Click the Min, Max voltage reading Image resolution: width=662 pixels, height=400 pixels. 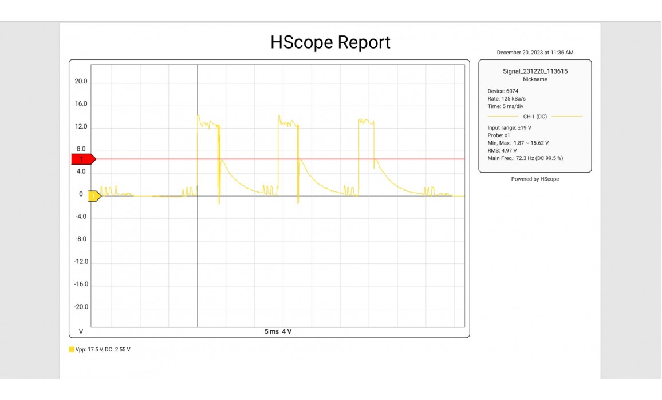(518, 143)
